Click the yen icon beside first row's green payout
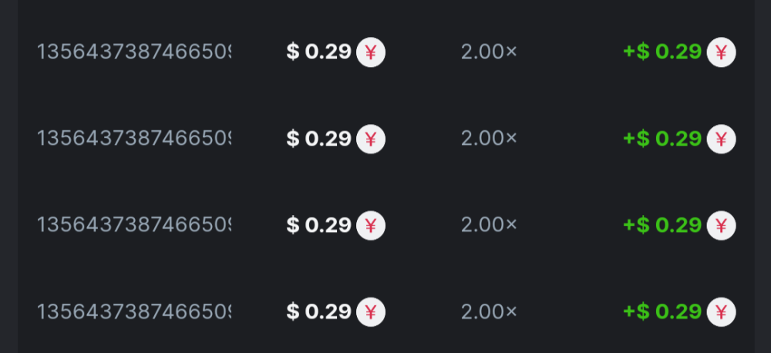 click(x=721, y=52)
